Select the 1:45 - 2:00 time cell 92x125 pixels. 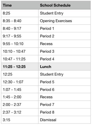coord(20,97)
